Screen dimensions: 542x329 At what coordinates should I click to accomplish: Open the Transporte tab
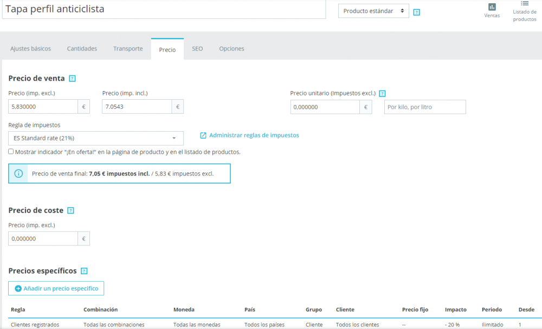point(128,48)
